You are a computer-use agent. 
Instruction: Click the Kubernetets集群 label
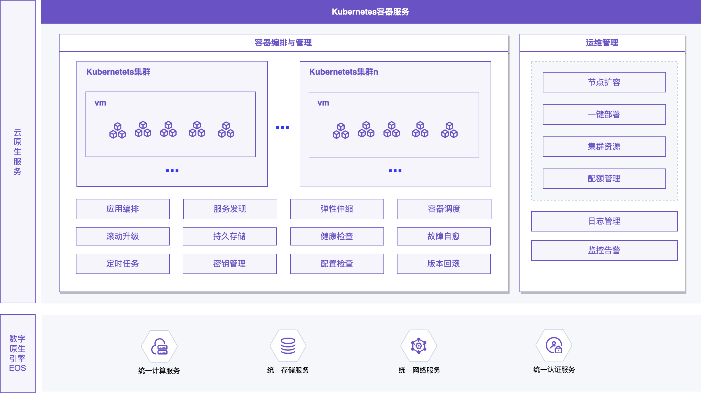coord(118,72)
